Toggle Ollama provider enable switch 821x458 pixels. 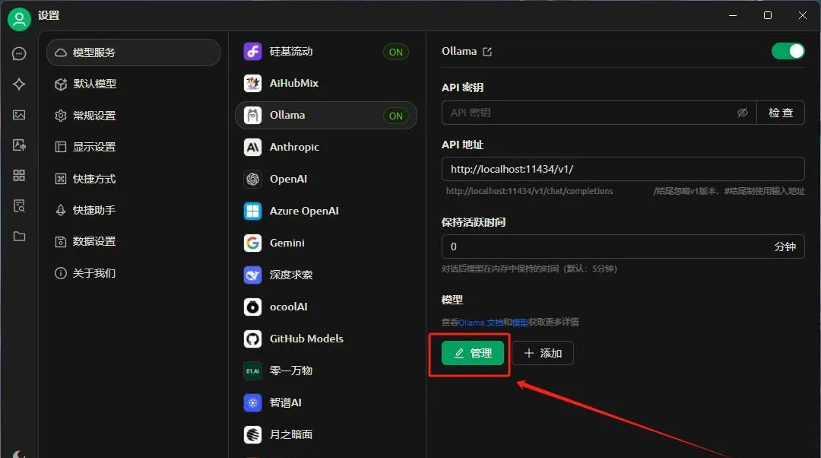(788, 51)
